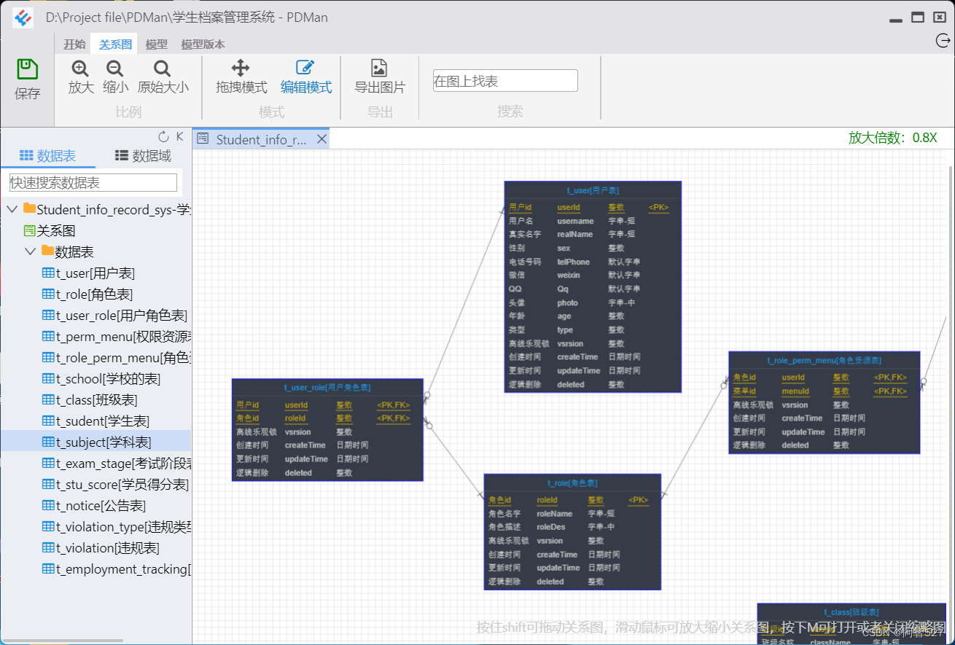Click the t_role[角色表] diagram header
Screen dimensions: 955x645
click(572, 483)
